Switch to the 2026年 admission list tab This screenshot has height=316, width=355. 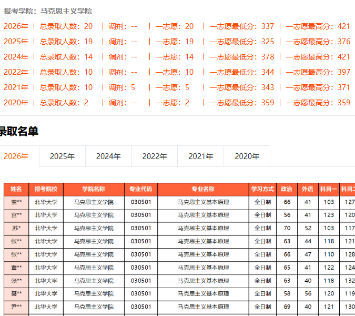16,156
